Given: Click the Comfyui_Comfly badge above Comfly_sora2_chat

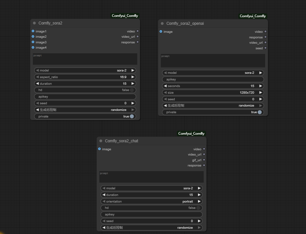Looking at the screenshot, I should (191, 134).
